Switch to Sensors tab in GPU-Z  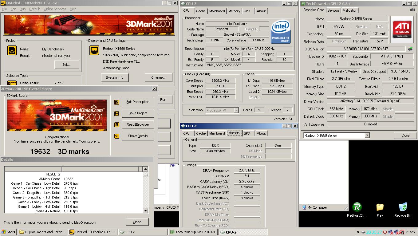click(333, 10)
